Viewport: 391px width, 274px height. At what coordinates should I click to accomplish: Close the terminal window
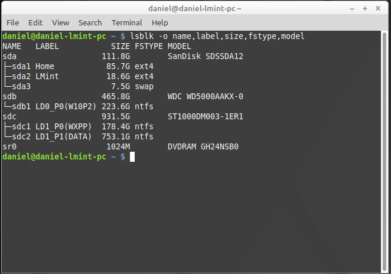pos(378,9)
